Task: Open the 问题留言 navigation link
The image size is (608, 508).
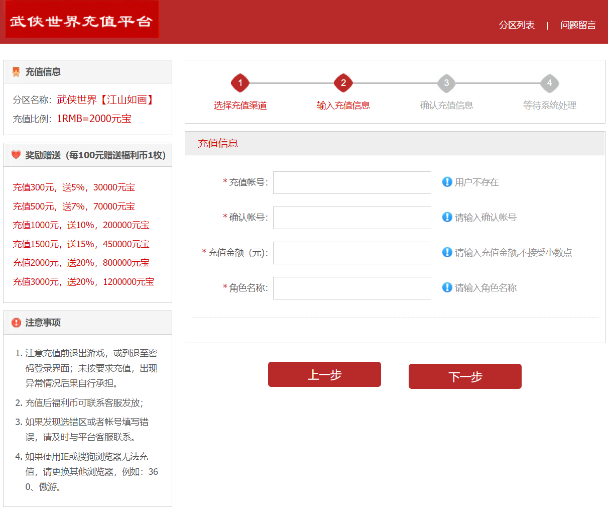Action: pyautogui.click(x=578, y=25)
